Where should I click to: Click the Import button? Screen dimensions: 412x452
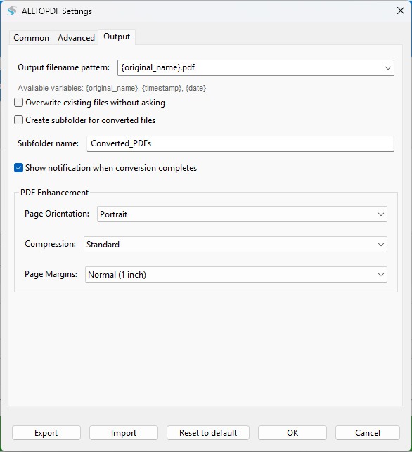pyautogui.click(x=124, y=433)
